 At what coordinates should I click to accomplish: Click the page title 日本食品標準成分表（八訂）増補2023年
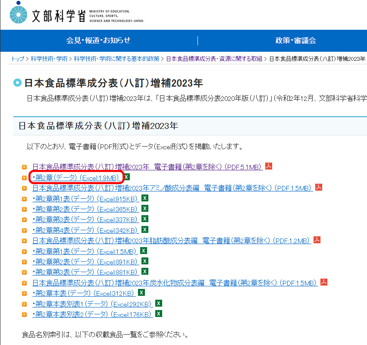coord(113,83)
